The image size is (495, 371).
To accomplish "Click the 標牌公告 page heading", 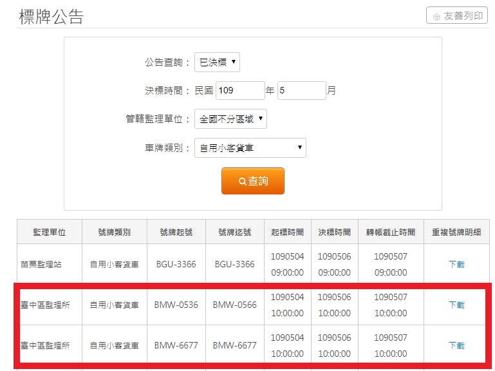I will tap(51, 17).
